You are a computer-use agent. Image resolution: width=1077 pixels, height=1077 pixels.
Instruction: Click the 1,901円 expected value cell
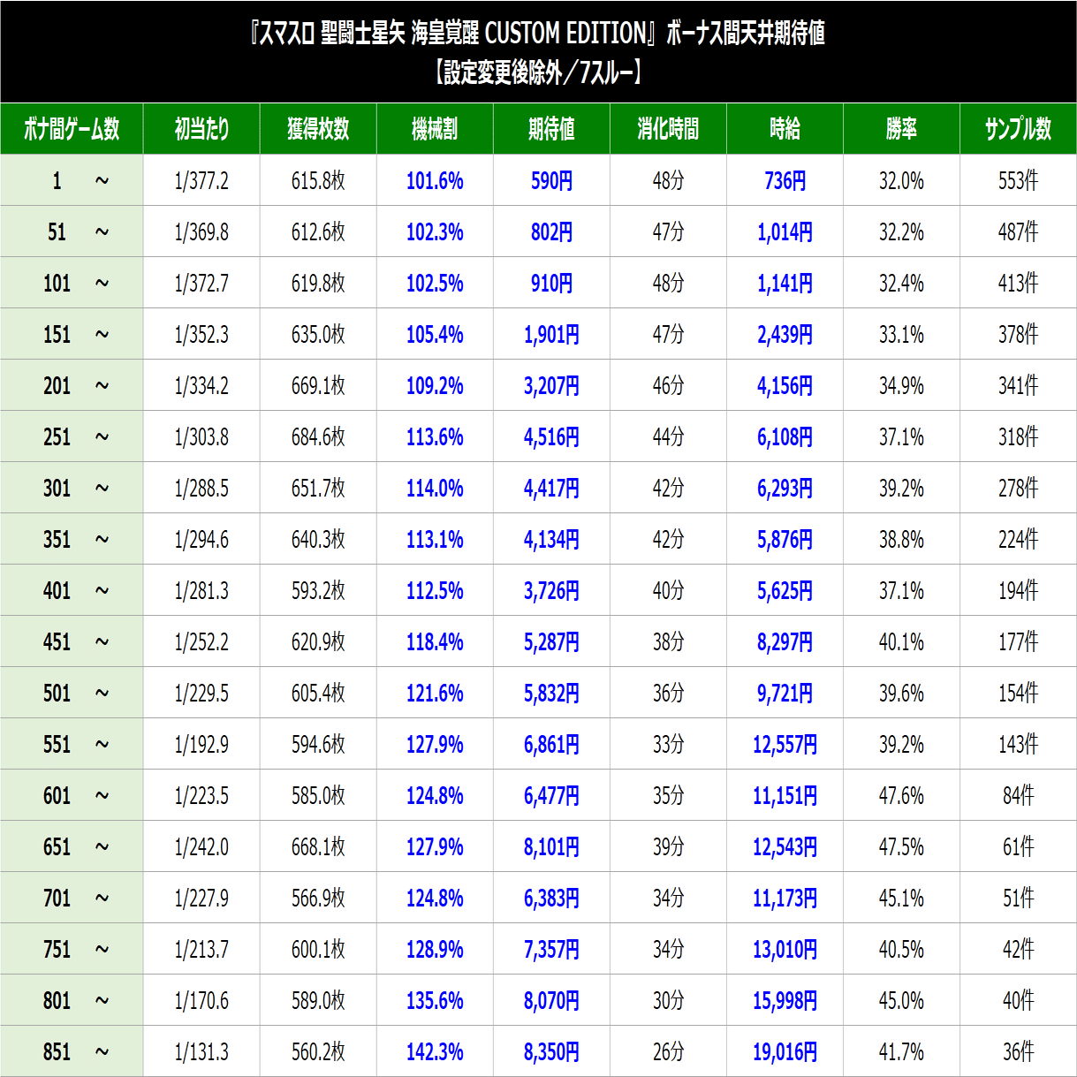551,334
